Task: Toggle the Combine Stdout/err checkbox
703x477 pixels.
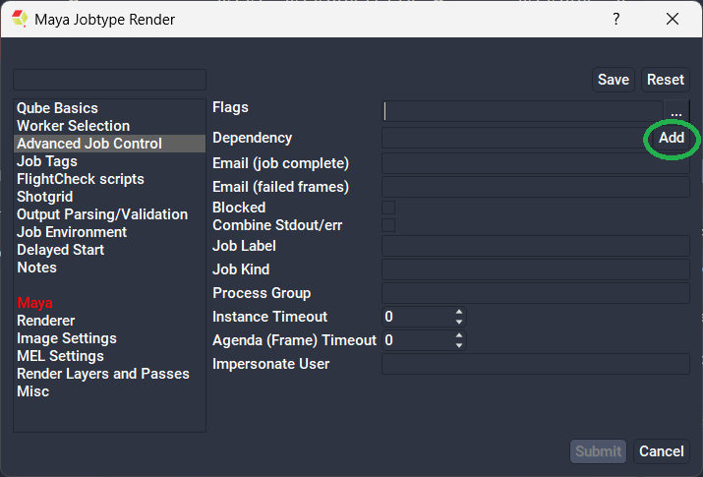Action: (388, 225)
